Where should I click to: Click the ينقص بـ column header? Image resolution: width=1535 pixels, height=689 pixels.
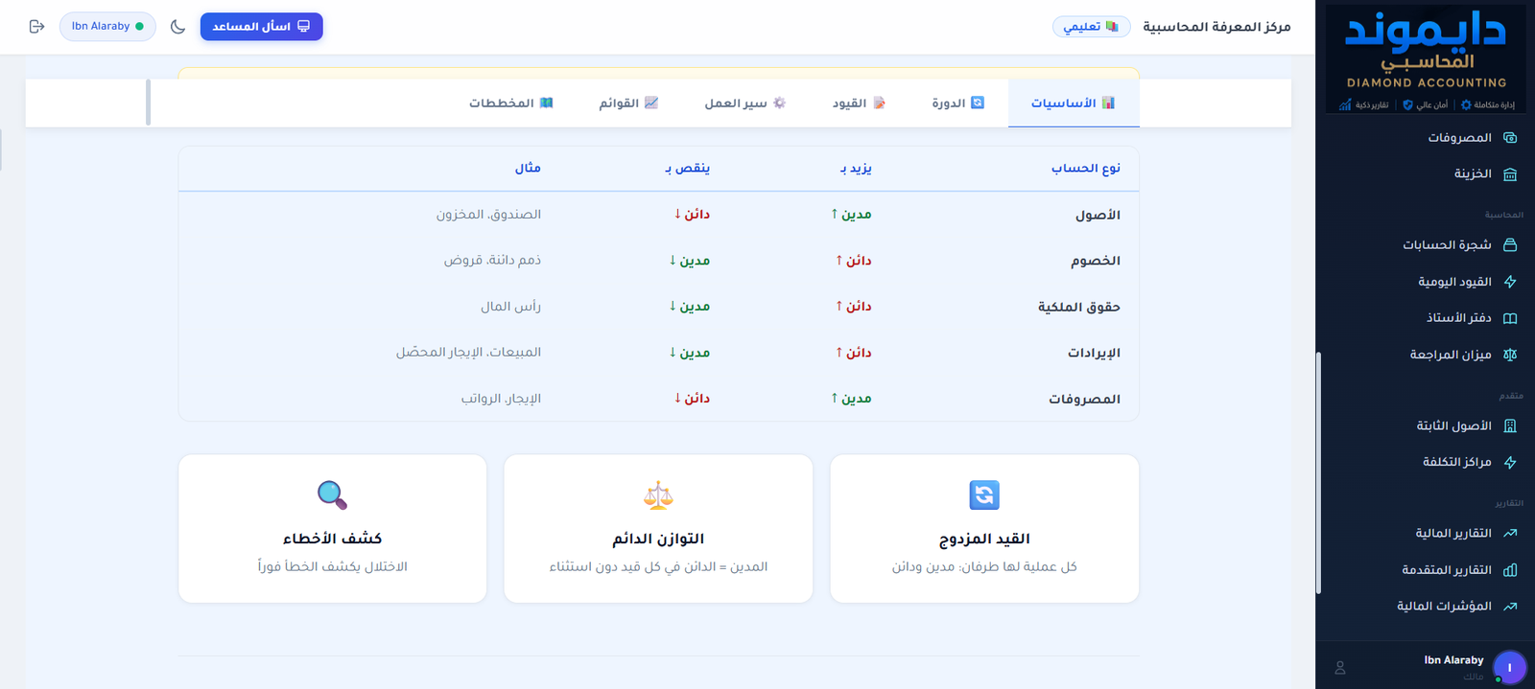[x=687, y=168]
